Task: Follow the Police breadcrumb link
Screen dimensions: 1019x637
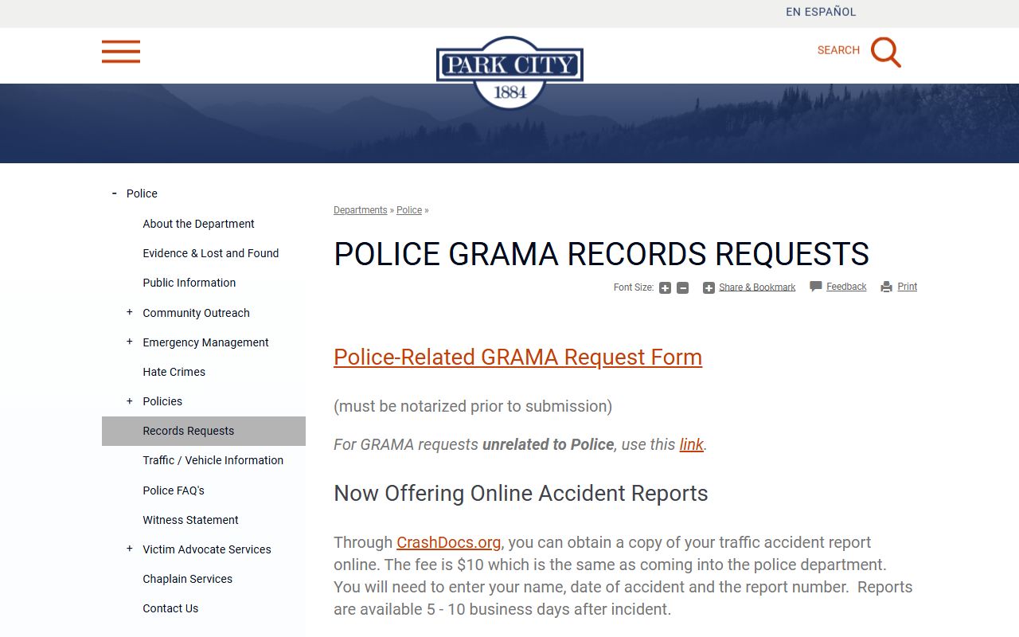Action: coord(409,210)
